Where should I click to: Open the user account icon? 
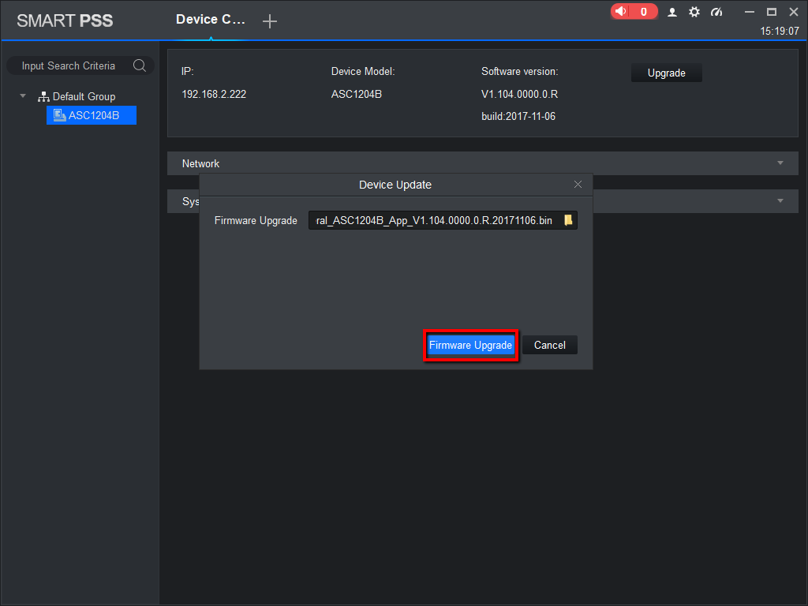(x=672, y=12)
